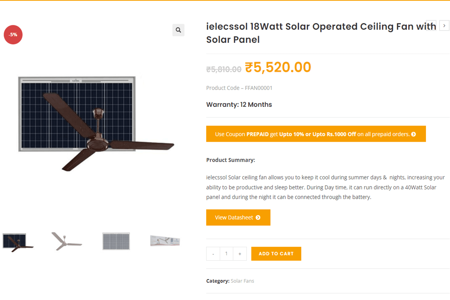This screenshot has width=450, height=300.
Task: Open the Solar Fans category link
Action: pos(242,280)
